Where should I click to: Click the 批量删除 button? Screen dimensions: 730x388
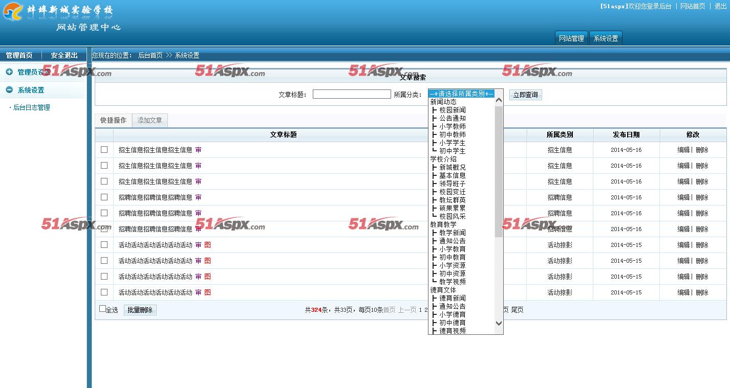(140, 310)
